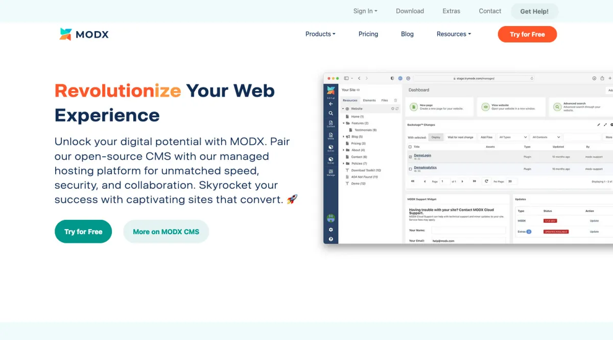The height and width of the screenshot is (340, 613).
Task: Click the first-page double arrow in pagination
Action: pyautogui.click(x=413, y=181)
